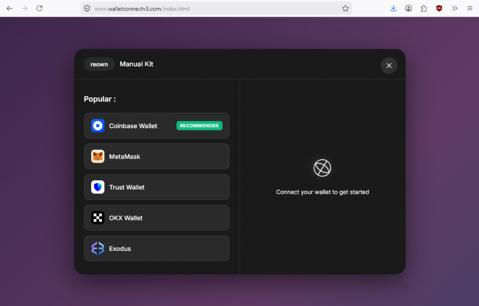Toggle the bookmark star for this page
Image resolution: width=479 pixels, height=306 pixels.
[345, 8]
